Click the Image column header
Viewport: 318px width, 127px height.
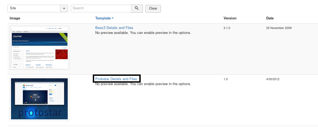click(15, 18)
